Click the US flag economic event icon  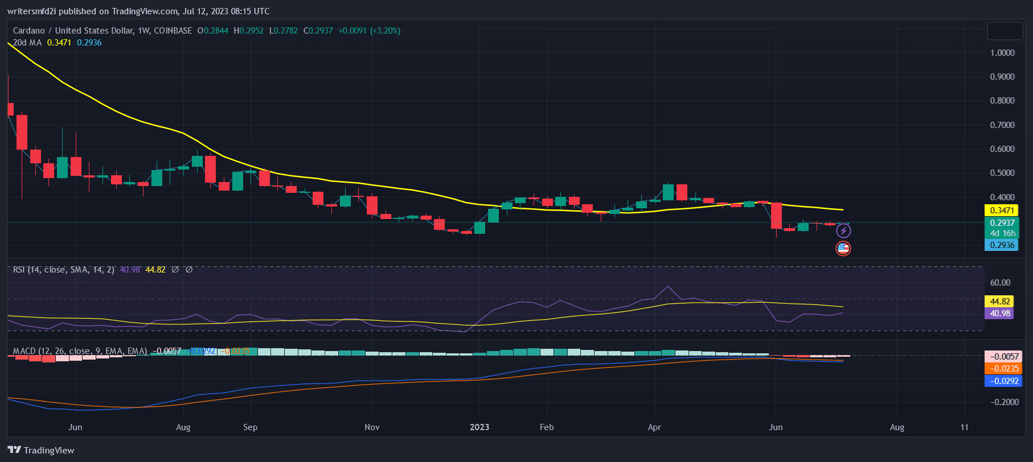tap(843, 248)
